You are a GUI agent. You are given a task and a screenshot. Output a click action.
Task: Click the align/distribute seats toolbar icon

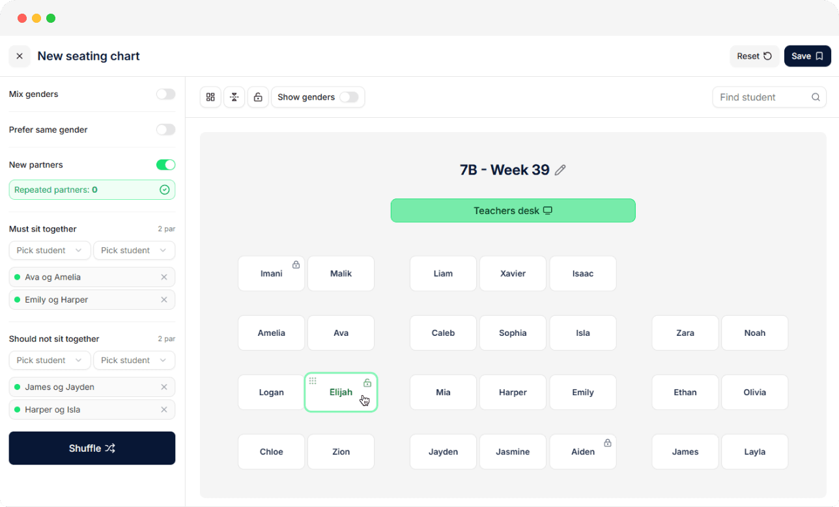[235, 97]
